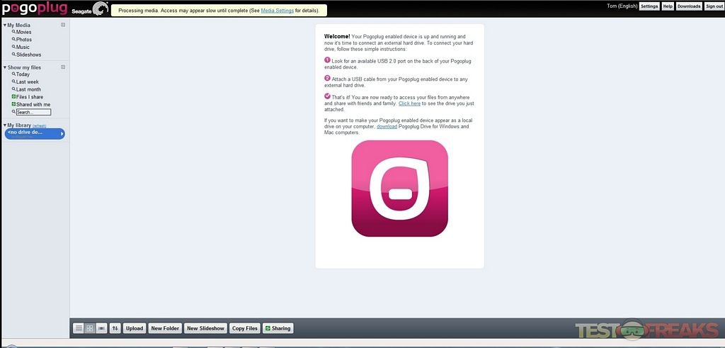Click inside the sidebar Search field

tap(33, 112)
